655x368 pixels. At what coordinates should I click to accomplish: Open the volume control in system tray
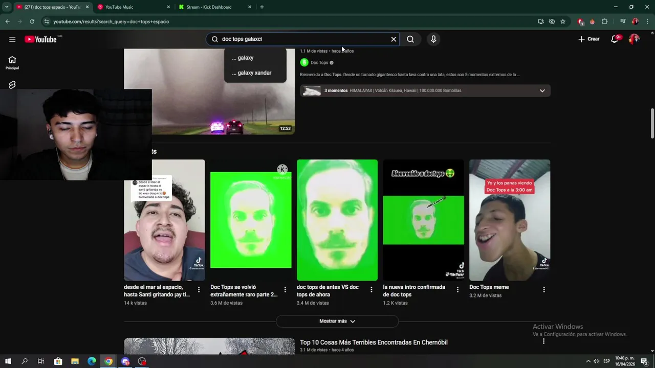click(x=596, y=361)
